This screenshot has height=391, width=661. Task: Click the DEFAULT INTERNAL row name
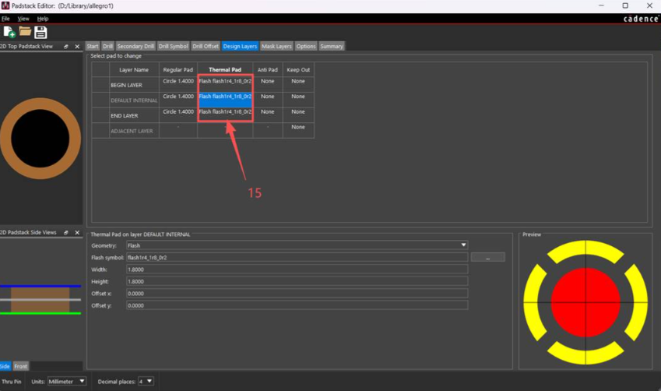(x=134, y=100)
